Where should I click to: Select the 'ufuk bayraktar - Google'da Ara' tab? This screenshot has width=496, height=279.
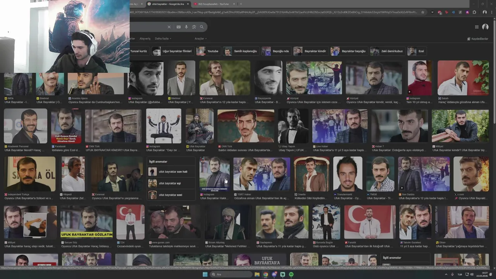[x=169, y=4]
